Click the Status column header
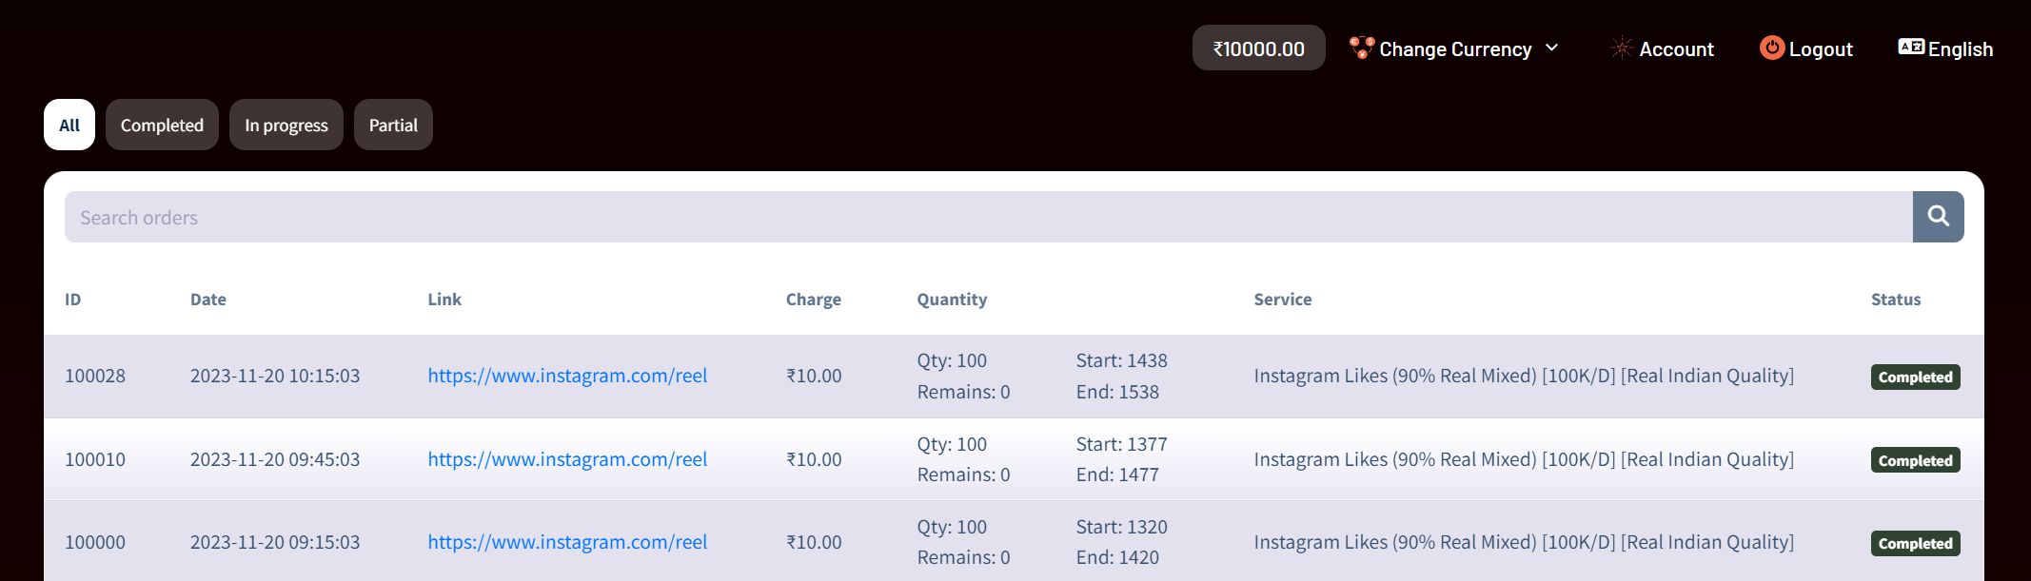Viewport: 2031px width, 581px height. coord(1896,300)
